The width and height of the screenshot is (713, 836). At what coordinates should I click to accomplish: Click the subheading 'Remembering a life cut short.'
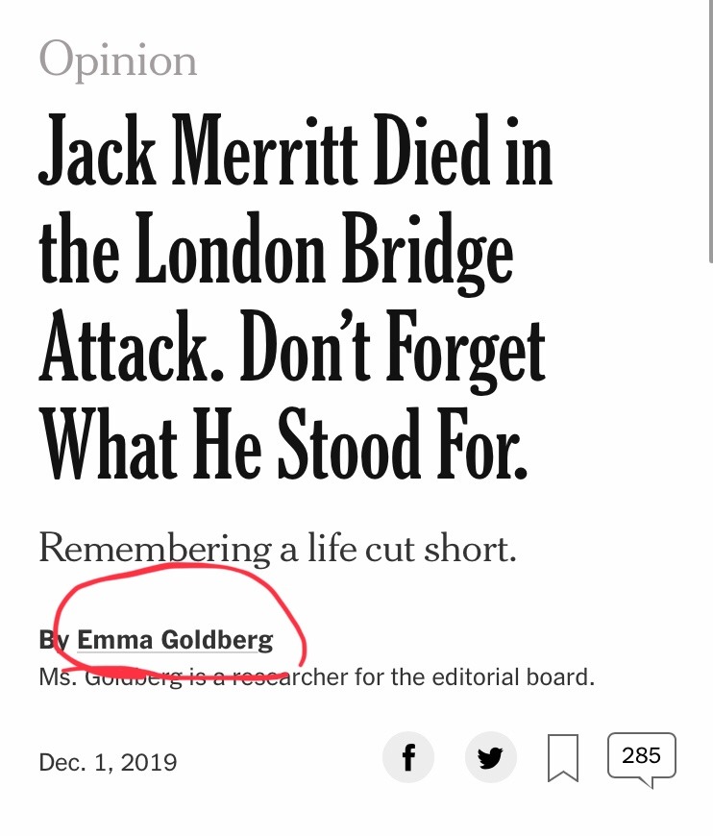(278, 549)
